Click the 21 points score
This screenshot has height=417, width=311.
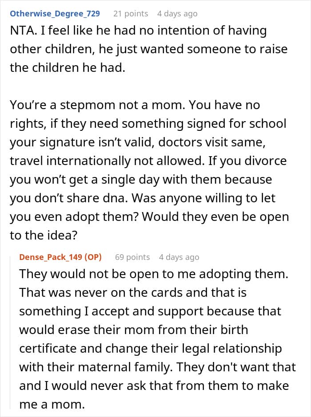(x=131, y=14)
